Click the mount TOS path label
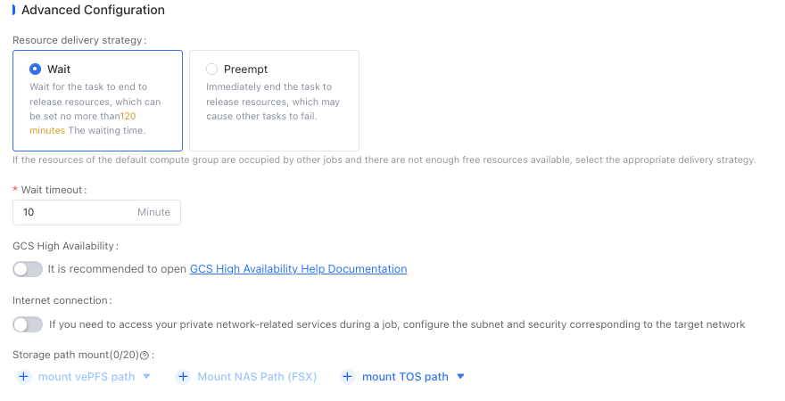 [x=405, y=377]
